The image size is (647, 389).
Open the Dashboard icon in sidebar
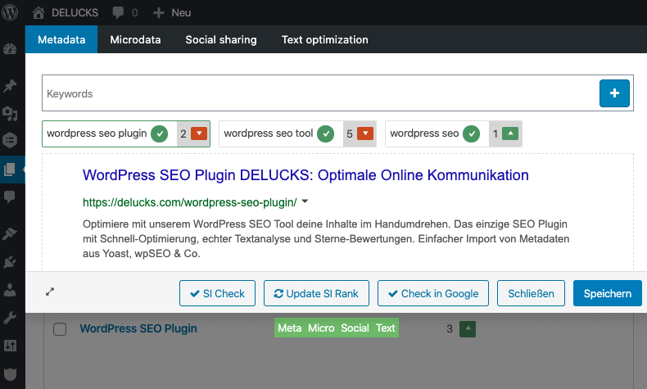(x=11, y=49)
